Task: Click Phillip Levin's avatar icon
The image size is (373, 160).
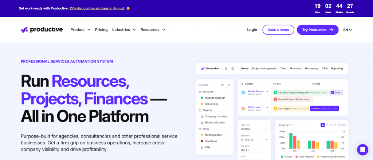Action: [x=243, y=108]
